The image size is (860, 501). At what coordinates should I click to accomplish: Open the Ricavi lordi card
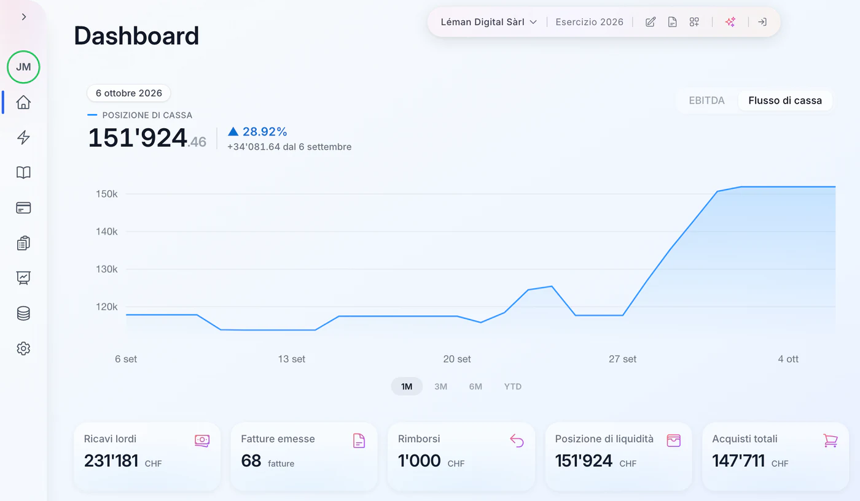(x=147, y=456)
